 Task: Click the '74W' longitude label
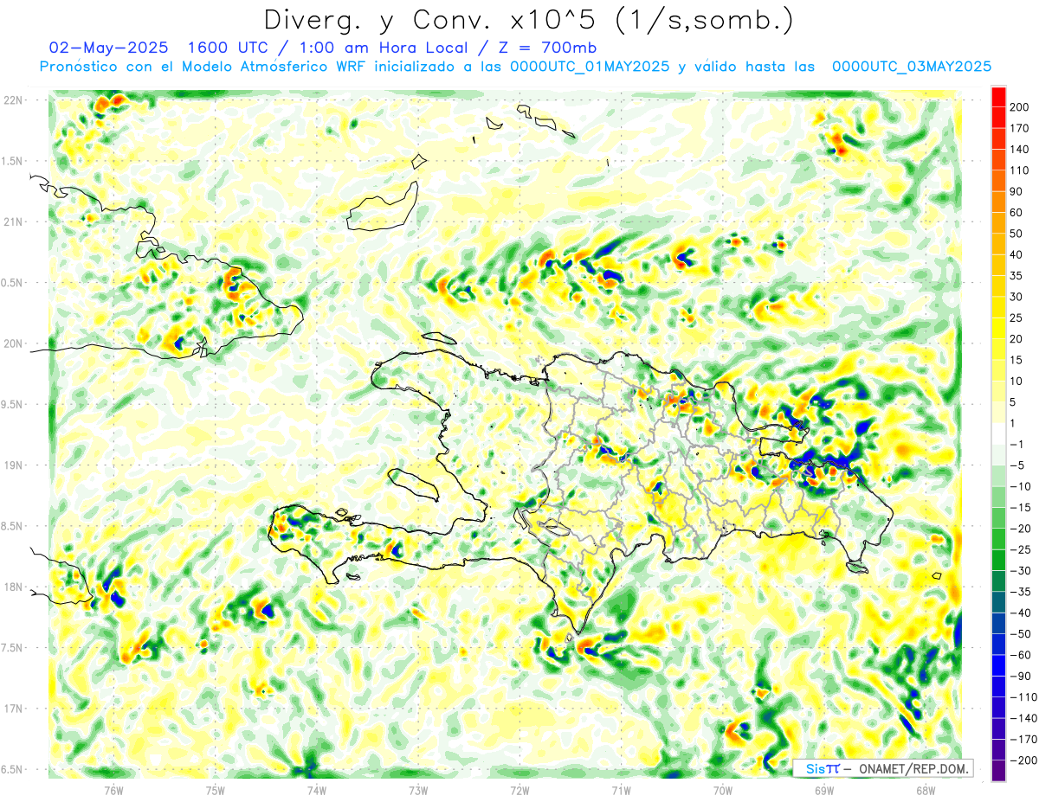pyautogui.click(x=317, y=790)
